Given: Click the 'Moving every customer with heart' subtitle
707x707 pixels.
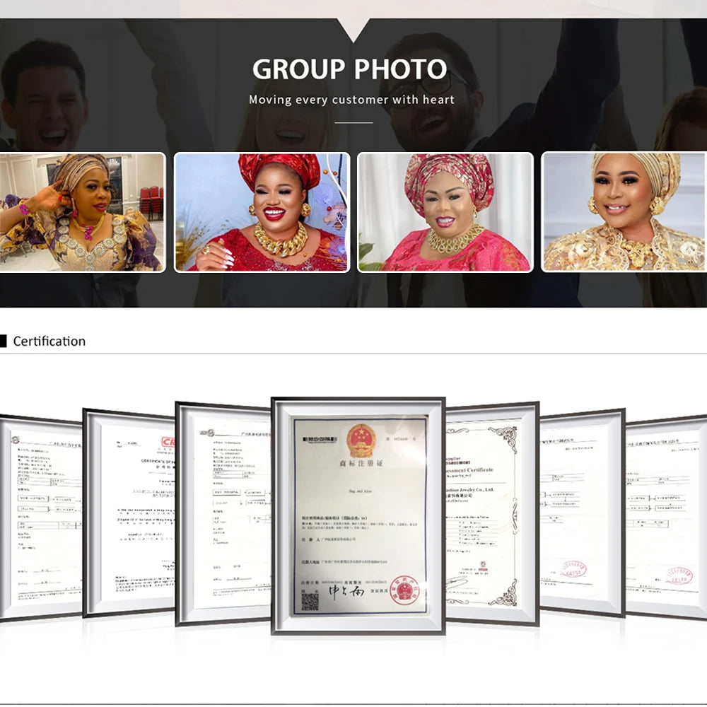Looking at the screenshot, I should coord(351,100).
